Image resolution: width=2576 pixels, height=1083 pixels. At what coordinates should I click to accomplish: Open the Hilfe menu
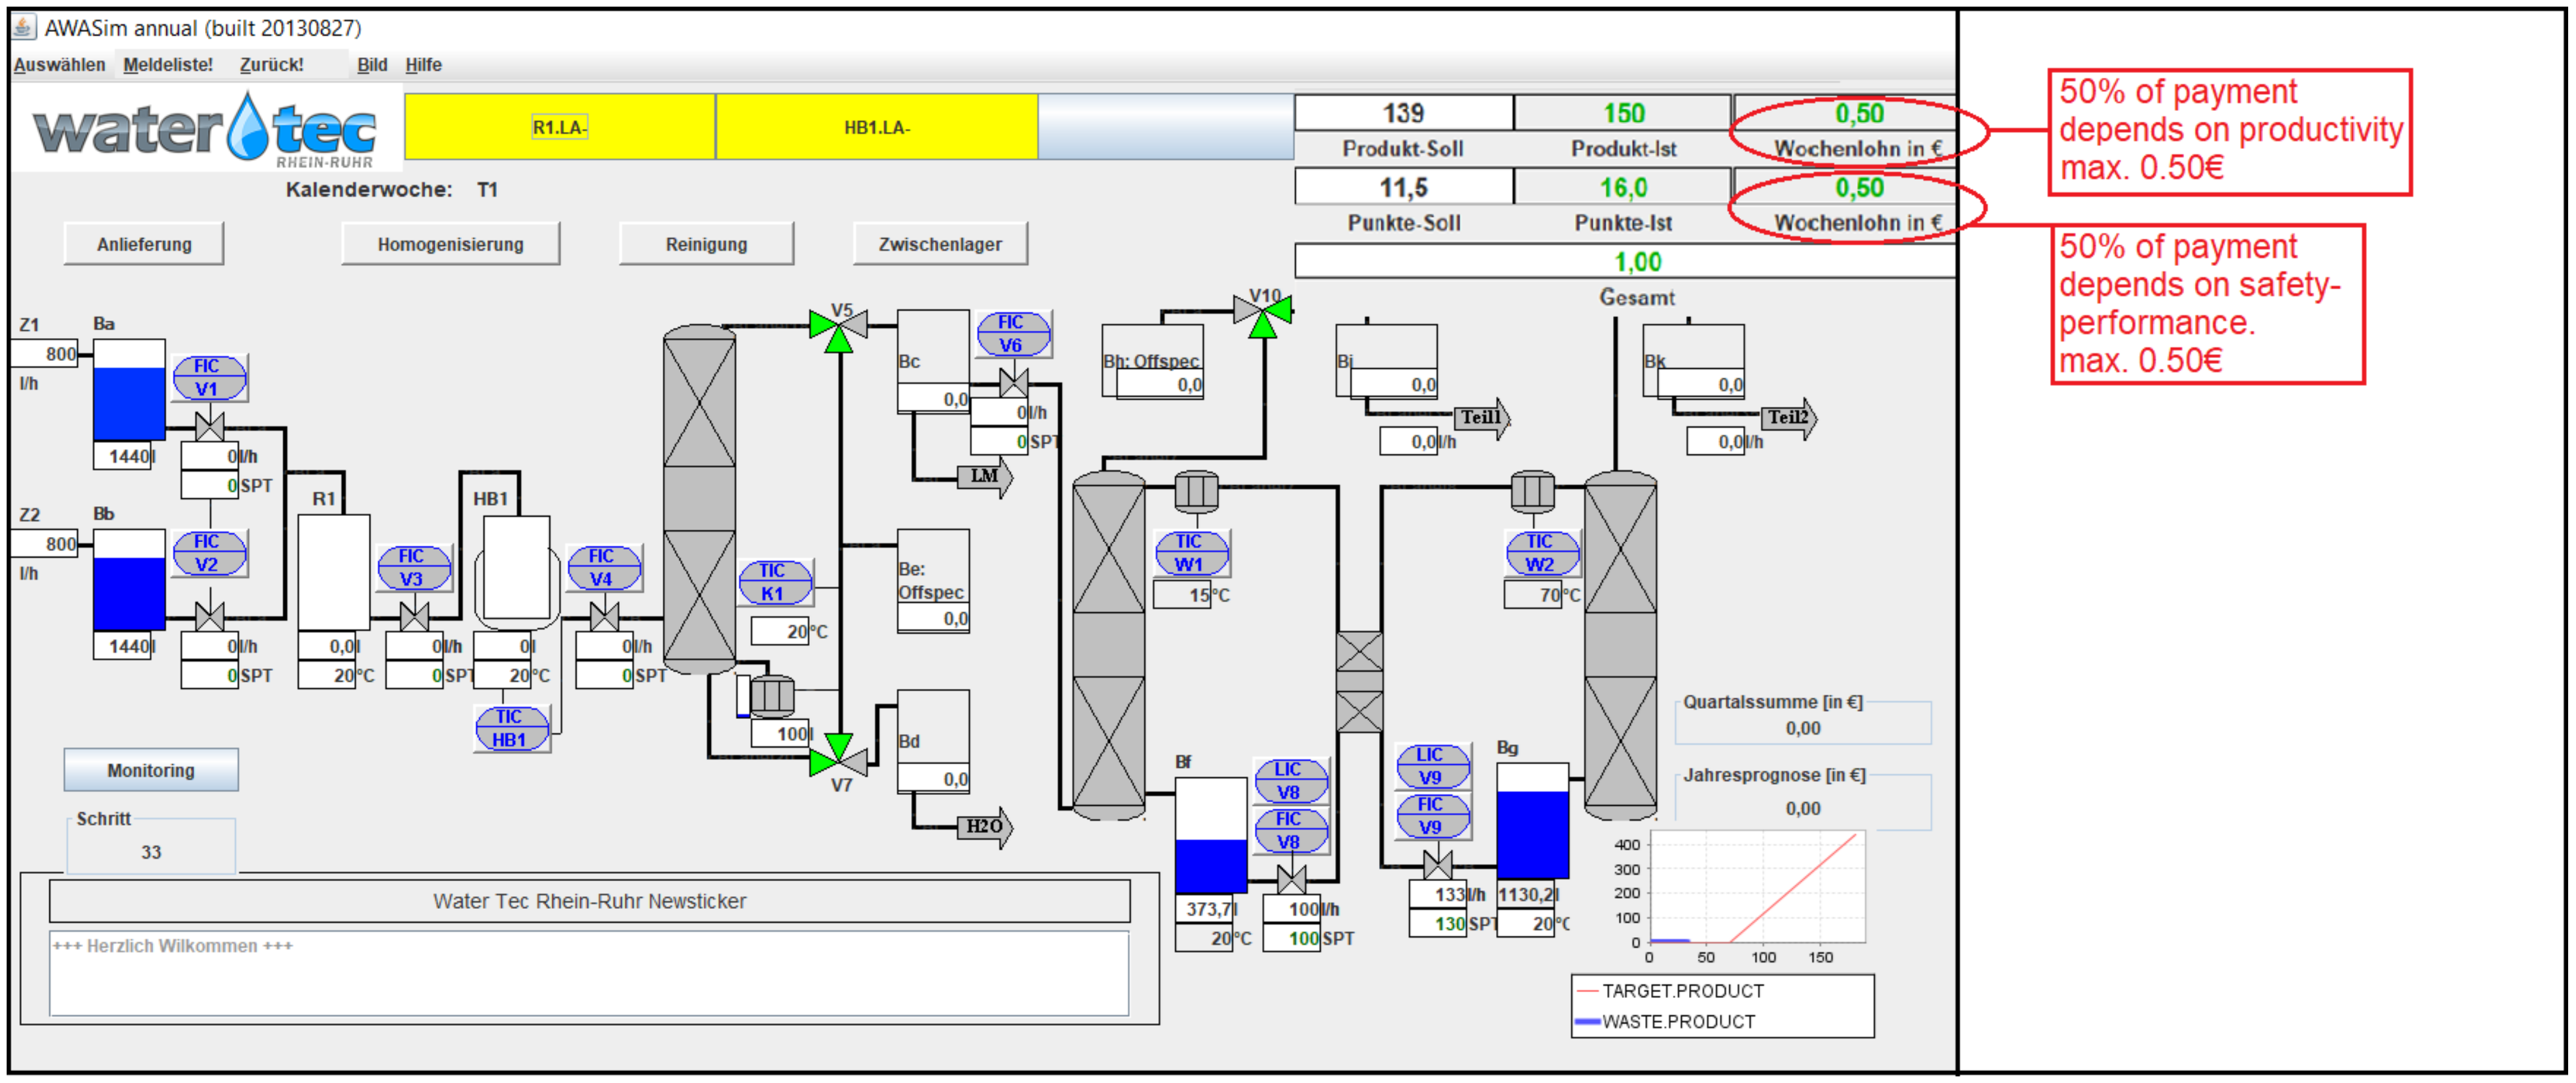pyautogui.click(x=423, y=65)
